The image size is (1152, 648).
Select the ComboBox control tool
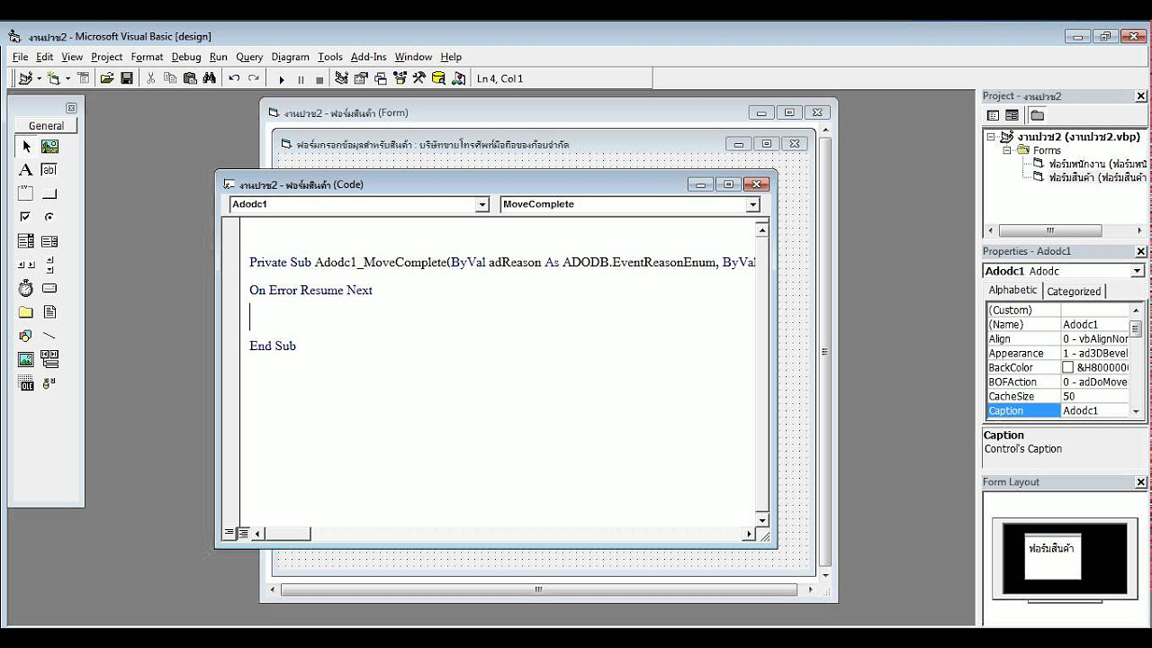coord(25,241)
